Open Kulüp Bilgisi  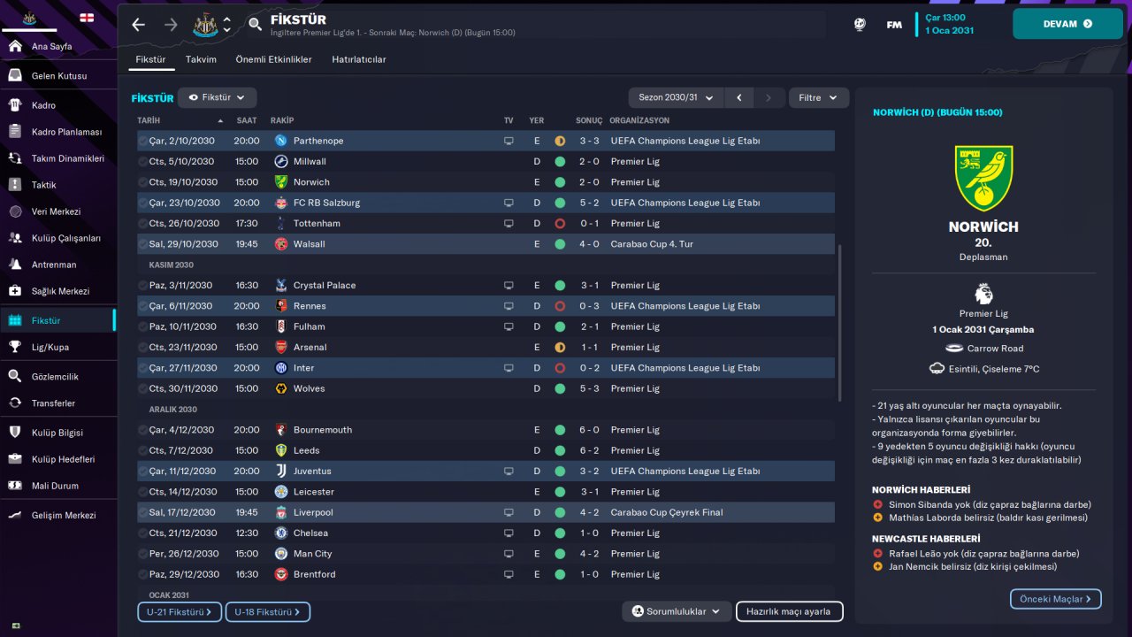(57, 433)
